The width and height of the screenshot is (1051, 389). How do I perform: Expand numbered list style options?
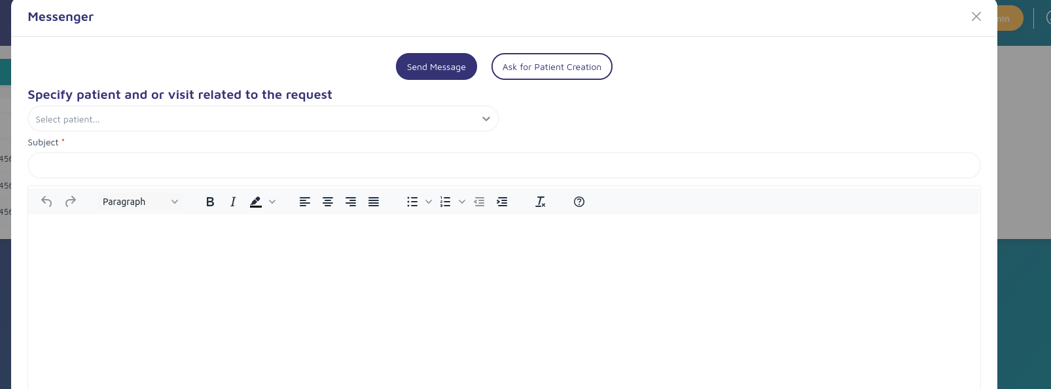coord(462,202)
